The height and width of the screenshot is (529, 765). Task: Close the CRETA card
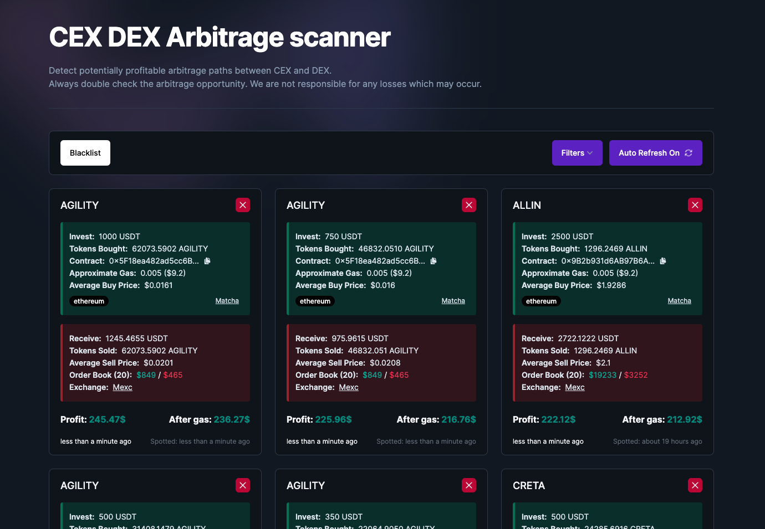point(695,485)
